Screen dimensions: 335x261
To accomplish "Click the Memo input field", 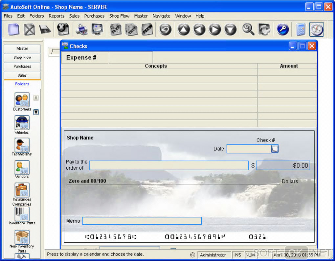I will pos(142,221).
